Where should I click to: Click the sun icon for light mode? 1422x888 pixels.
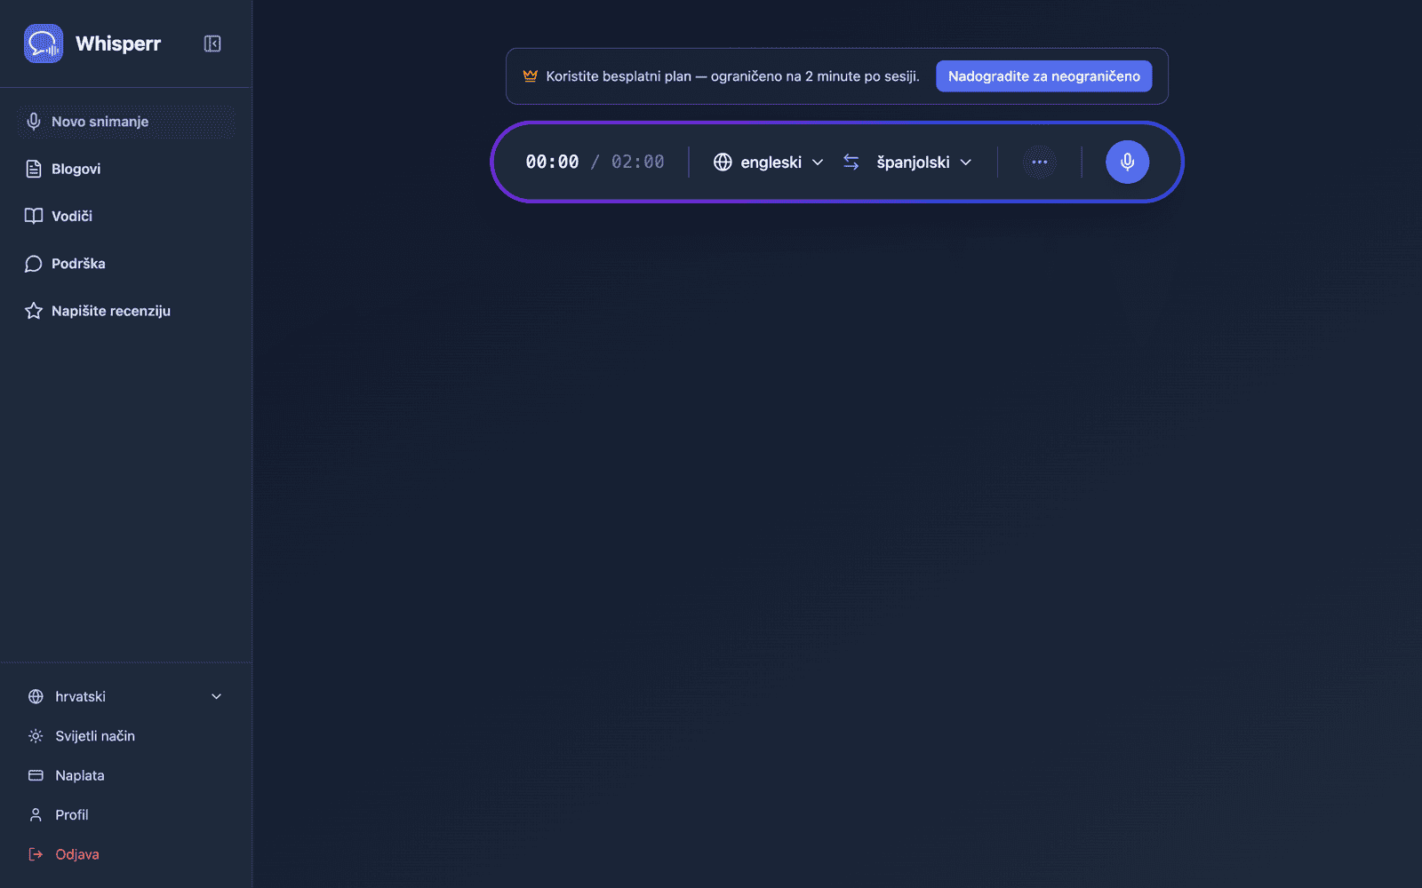coord(36,736)
